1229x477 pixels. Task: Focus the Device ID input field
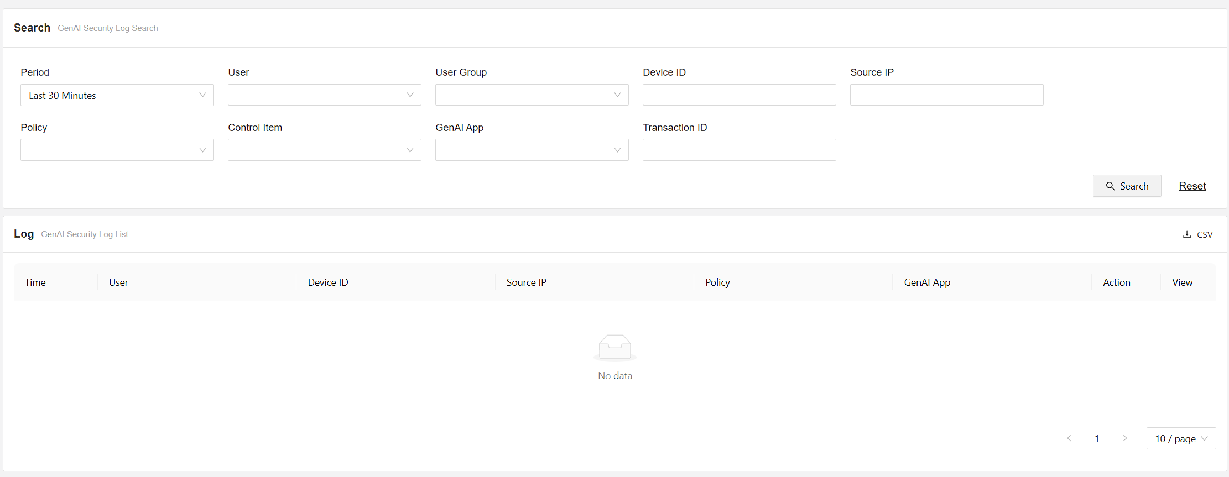coord(739,95)
